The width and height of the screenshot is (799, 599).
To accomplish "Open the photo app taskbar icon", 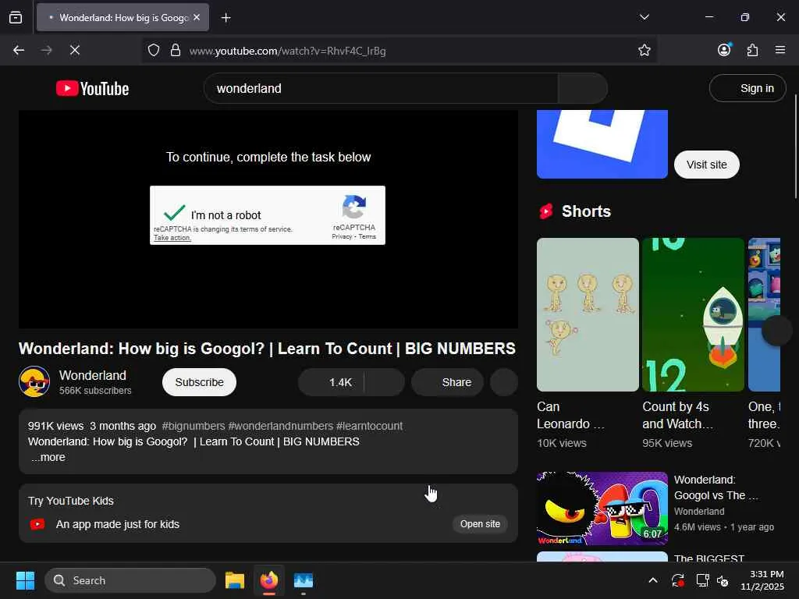I will point(304,580).
